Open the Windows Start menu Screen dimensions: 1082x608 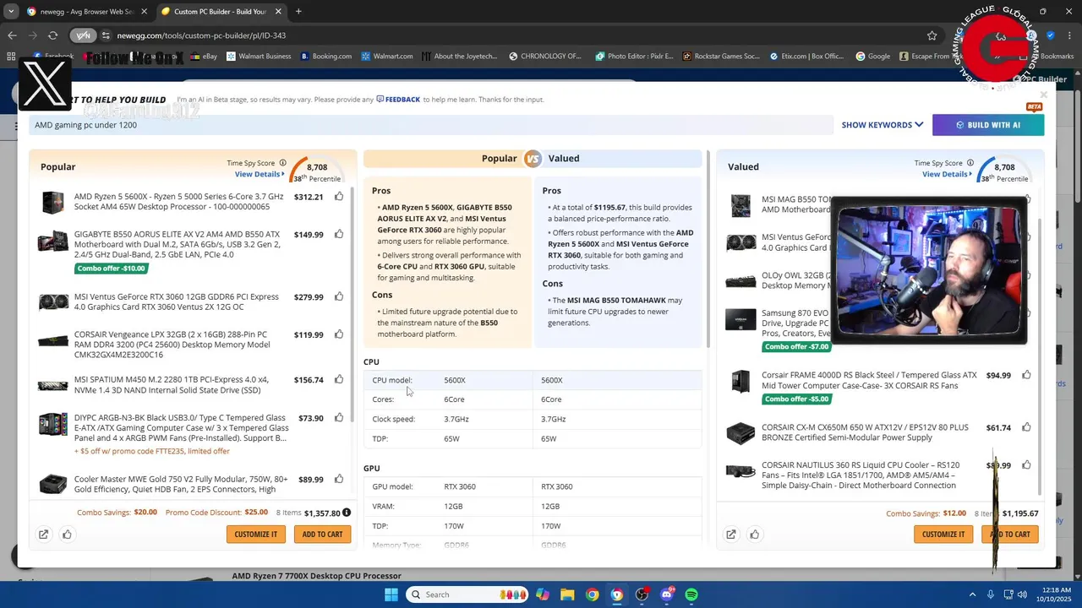pos(391,594)
